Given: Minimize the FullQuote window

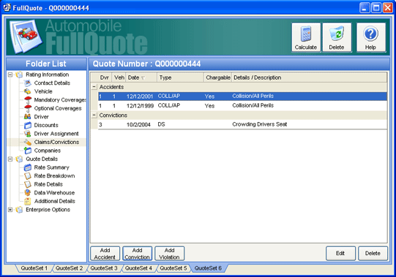Looking at the screenshot, I should [365, 8].
